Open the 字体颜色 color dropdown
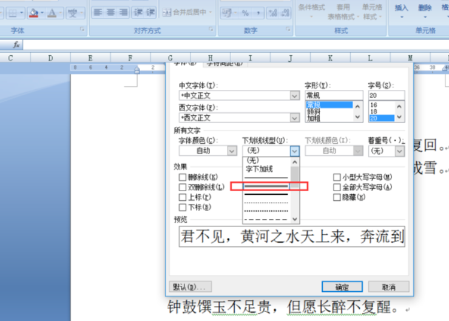449x321 pixels. pos(232,150)
